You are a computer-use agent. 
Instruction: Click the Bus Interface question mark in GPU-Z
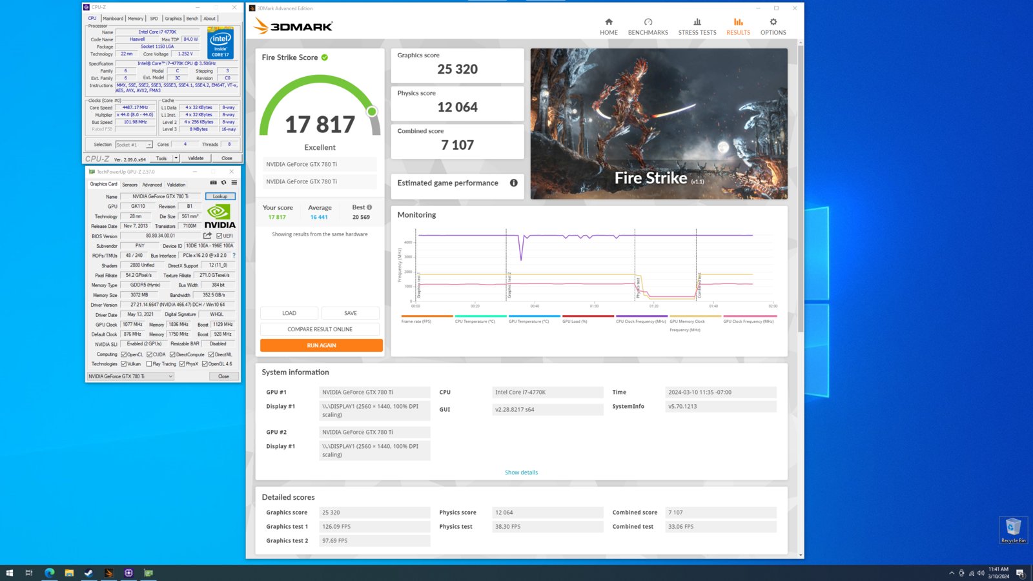pyautogui.click(x=234, y=256)
